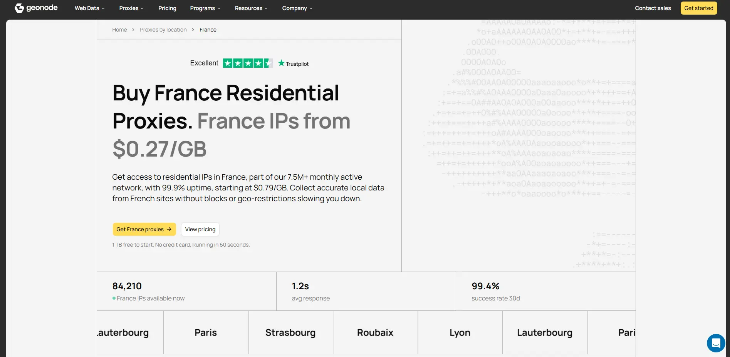Click the Get started button
730x357 pixels.
click(x=698, y=8)
